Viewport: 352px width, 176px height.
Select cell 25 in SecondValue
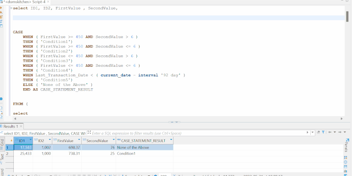(99, 154)
